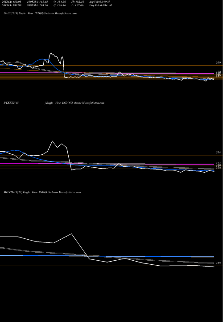
Task: Click the 259 price level on daily chart
Action: tap(218, 63)
